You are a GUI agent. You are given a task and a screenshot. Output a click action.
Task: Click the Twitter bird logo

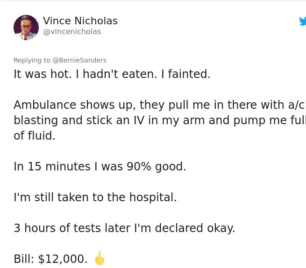[302, 21]
